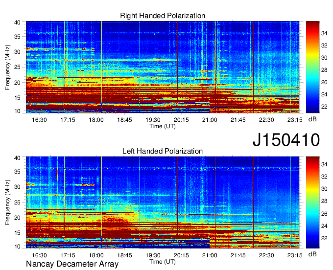Click the bottom colorbar gradient scale
This screenshot has height=270, width=333.
coord(312,202)
